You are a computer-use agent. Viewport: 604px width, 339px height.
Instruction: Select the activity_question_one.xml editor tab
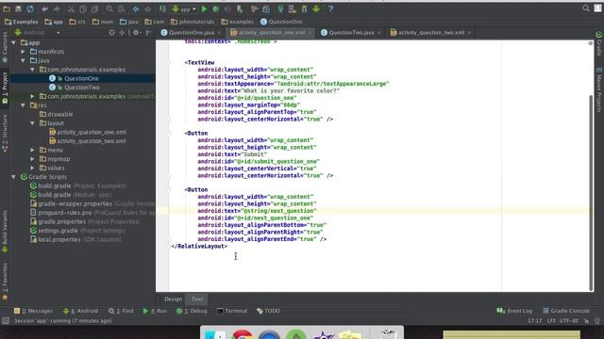click(x=271, y=33)
